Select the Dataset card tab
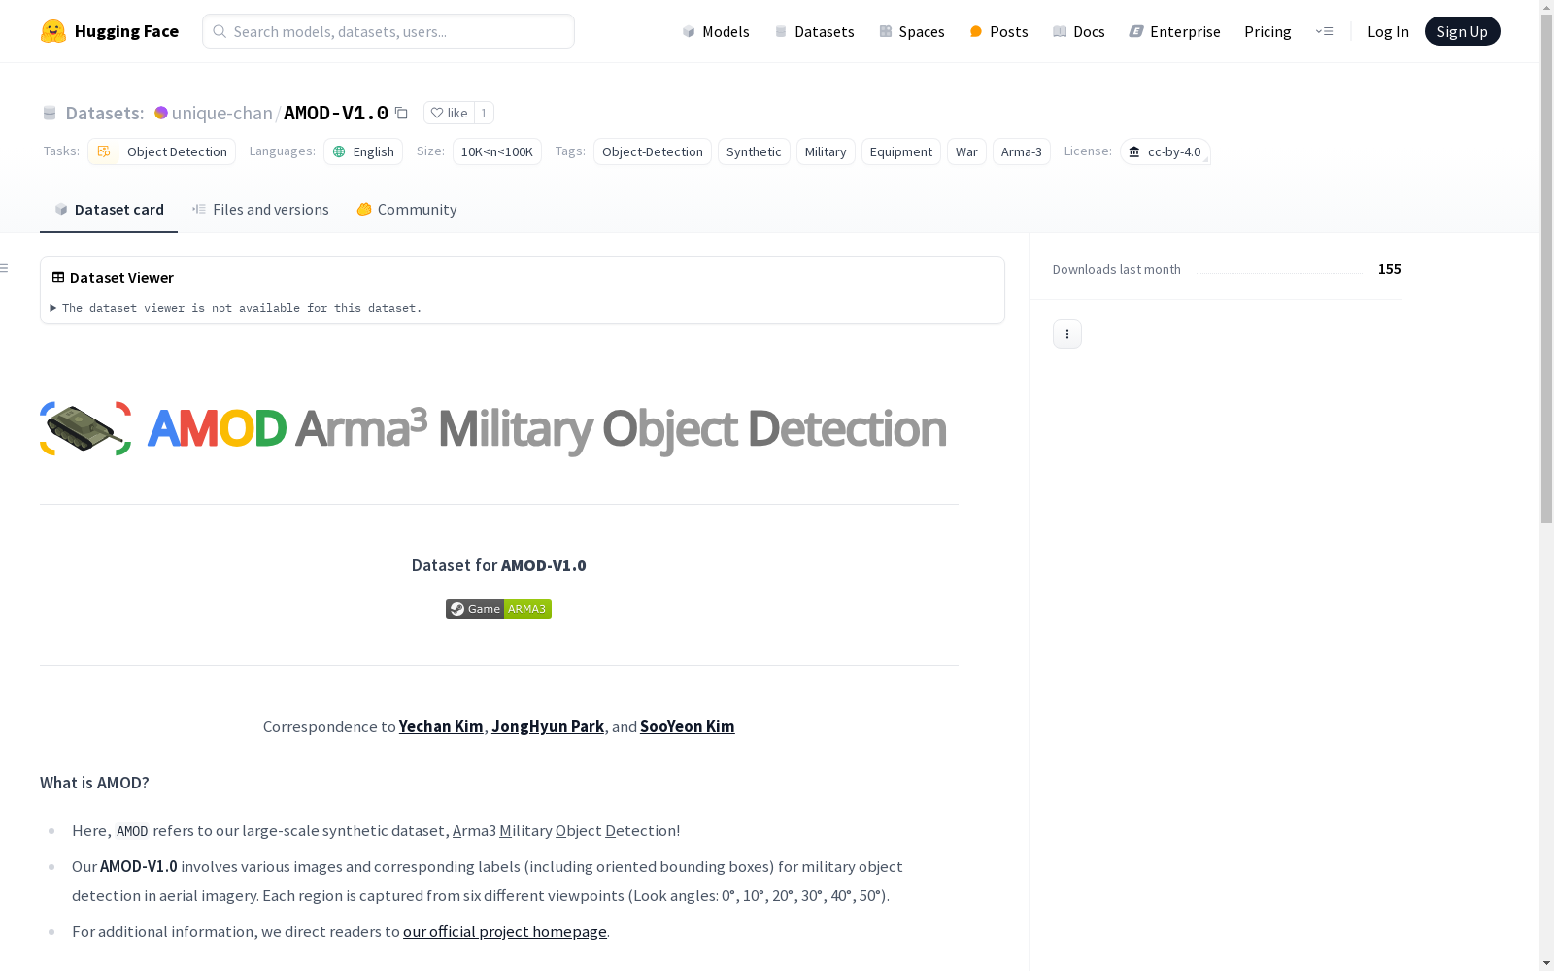This screenshot has width=1554, height=971. click(109, 209)
